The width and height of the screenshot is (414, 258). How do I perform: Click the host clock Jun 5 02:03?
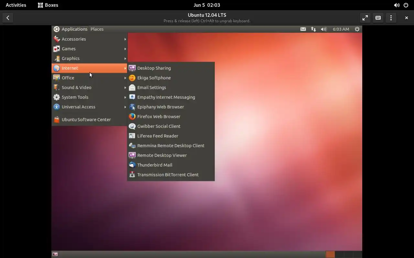click(x=207, y=5)
